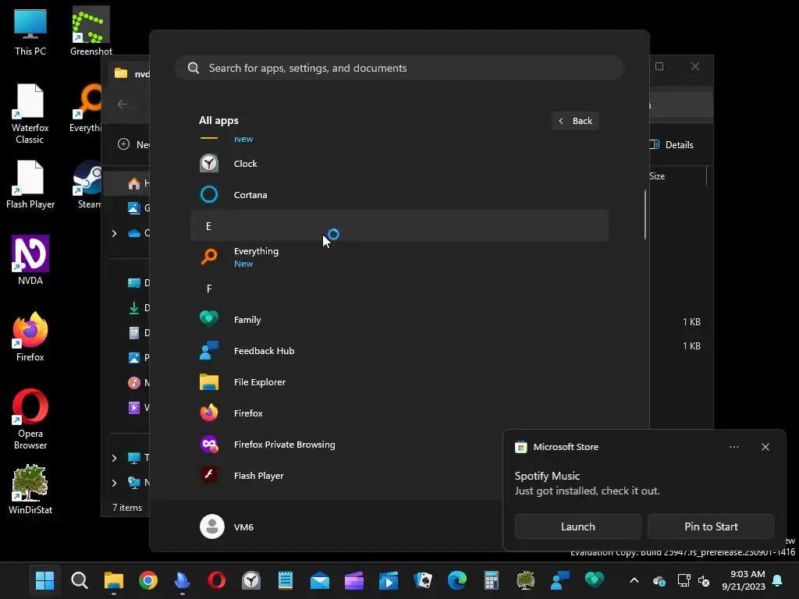Screen dimensions: 799x599
Task: Expand the OneDrive node in File Explorer
Action: click(114, 233)
